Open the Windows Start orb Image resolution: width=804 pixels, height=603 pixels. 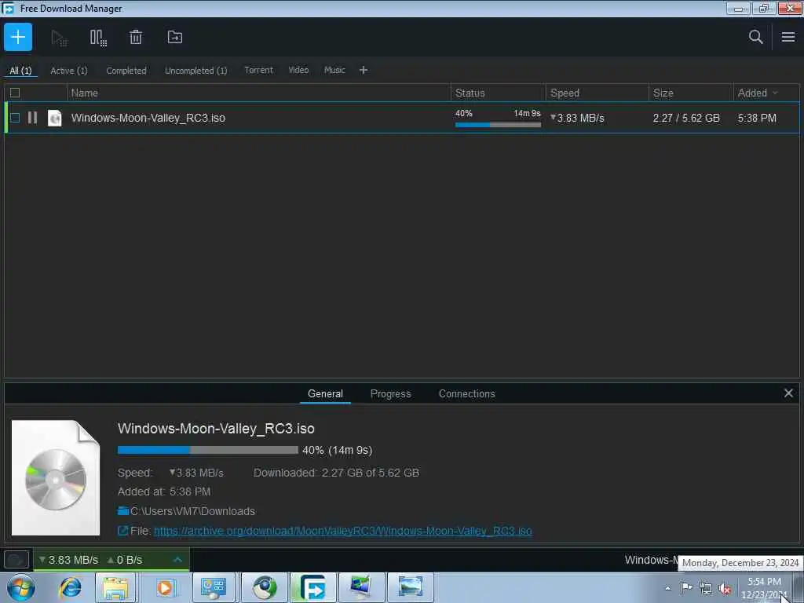pos(20,587)
